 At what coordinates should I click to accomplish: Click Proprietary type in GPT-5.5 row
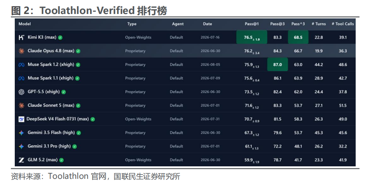click(135, 92)
